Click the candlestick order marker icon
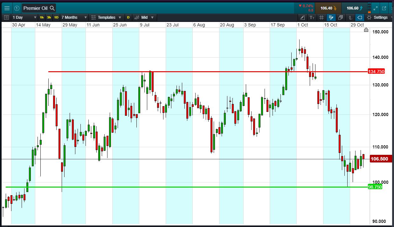The width and height of the screenshot is (394, 227). [x=350, y=17]
